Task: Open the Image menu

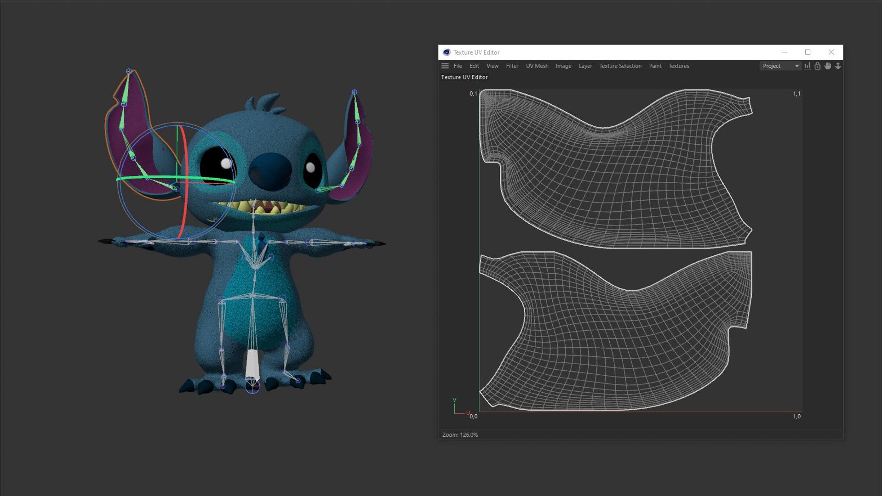Action: 563,66
